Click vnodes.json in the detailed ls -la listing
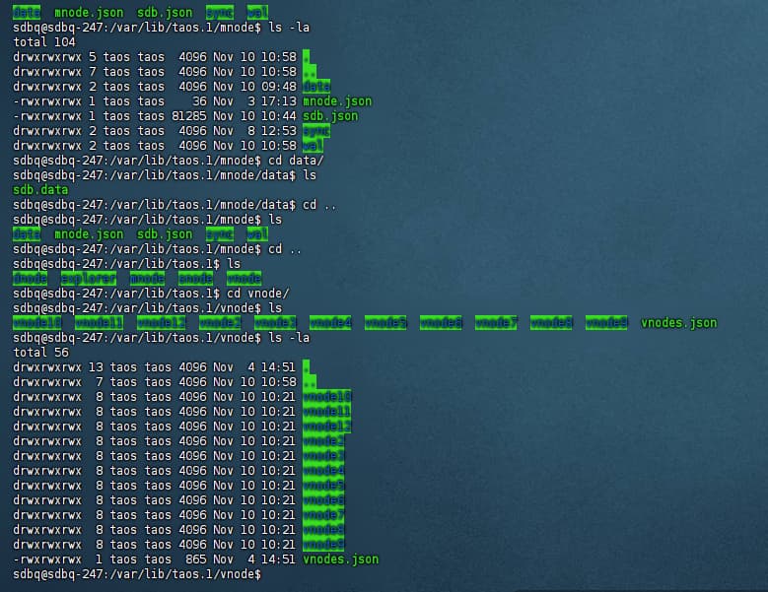 point(340,559)
